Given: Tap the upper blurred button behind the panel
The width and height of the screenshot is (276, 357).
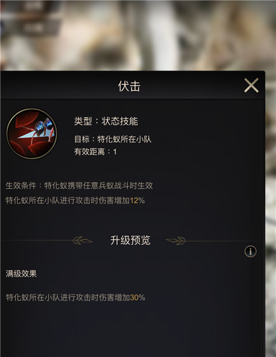Looking at the screenshot, I should 33,6.
